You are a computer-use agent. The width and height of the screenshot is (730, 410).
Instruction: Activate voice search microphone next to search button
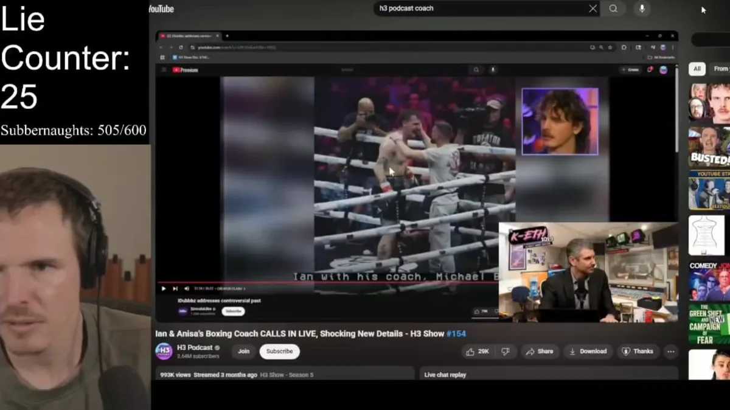pos(642,9)
